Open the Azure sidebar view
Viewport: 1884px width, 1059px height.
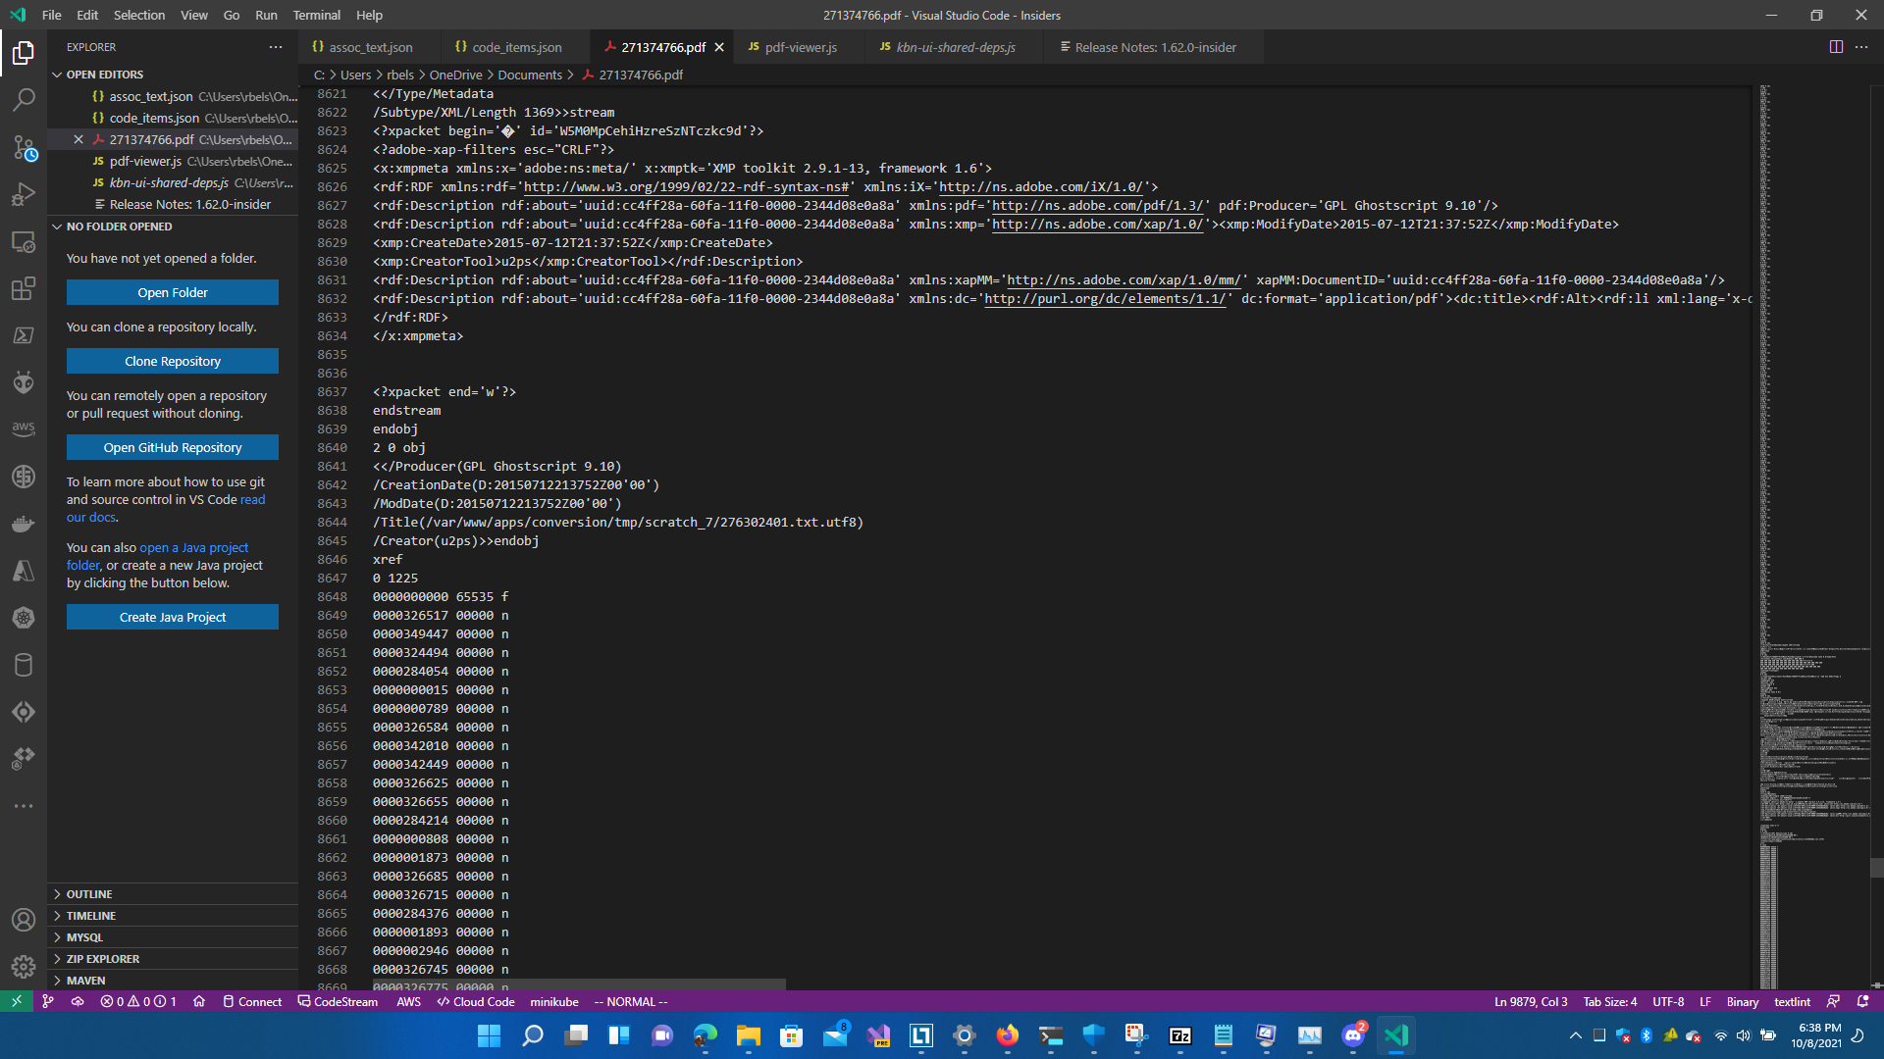(x=24, y=571)
